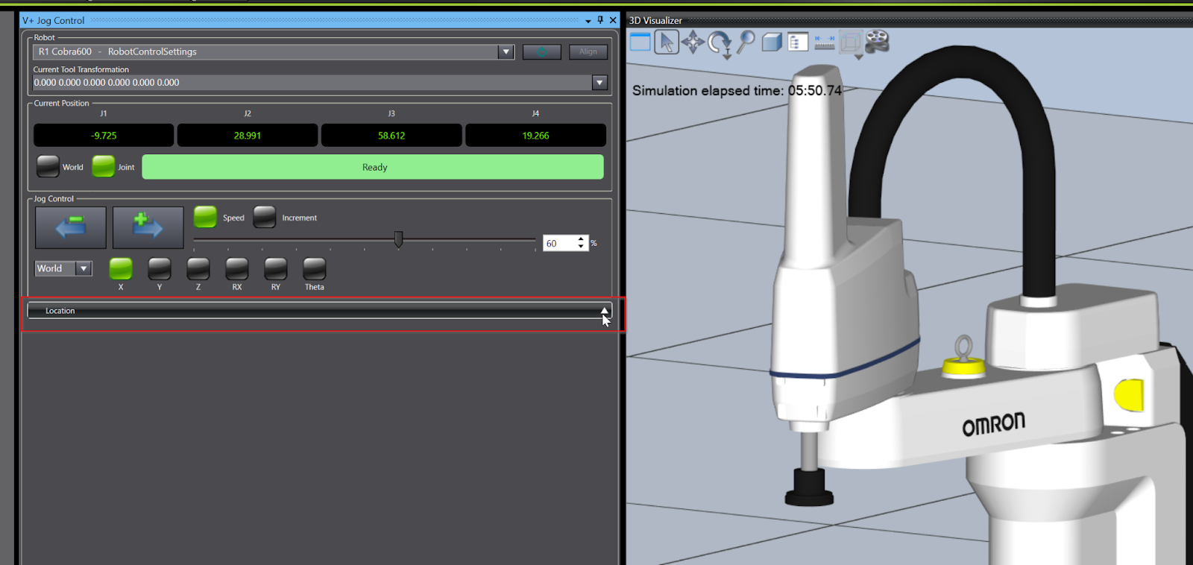The height and width of the screenshot is (565, 1193).
Task: Click the blank window icon in 3D Visualizer toolbar
Action: click(x=640, y=42)
